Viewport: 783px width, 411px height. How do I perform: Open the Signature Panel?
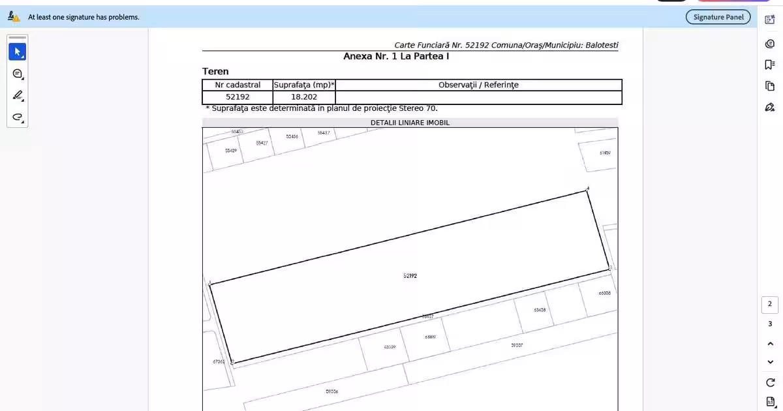(718, 17)
